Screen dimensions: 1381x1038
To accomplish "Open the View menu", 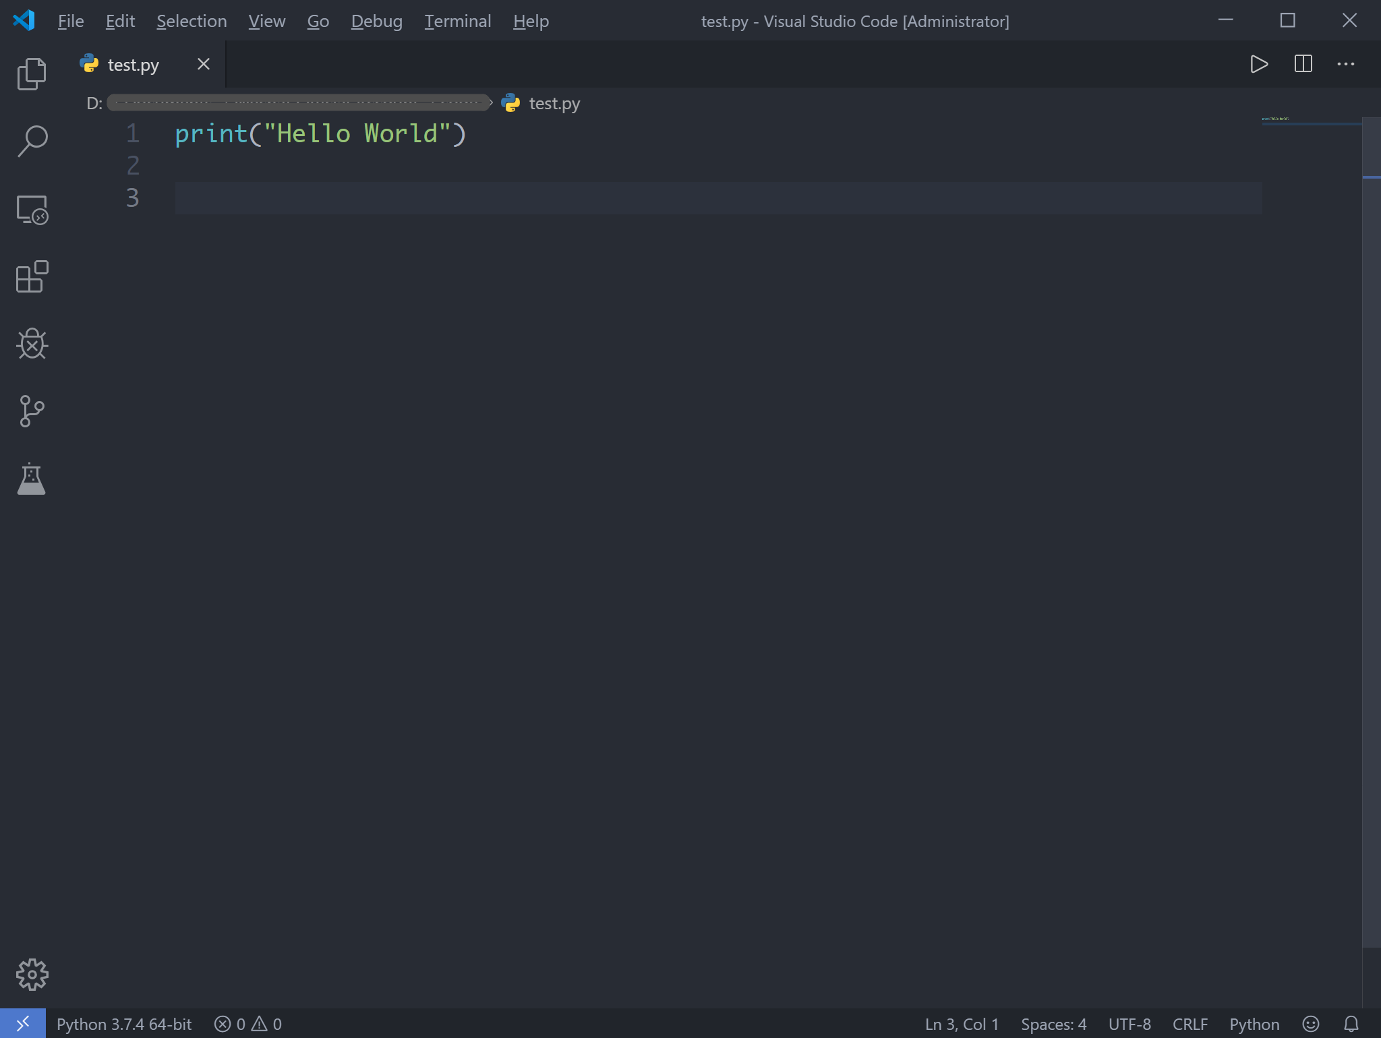I will (x=266, y=21).
